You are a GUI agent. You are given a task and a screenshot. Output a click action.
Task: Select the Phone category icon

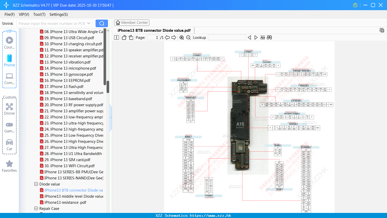pyautogui.click(x=9, y=60)
